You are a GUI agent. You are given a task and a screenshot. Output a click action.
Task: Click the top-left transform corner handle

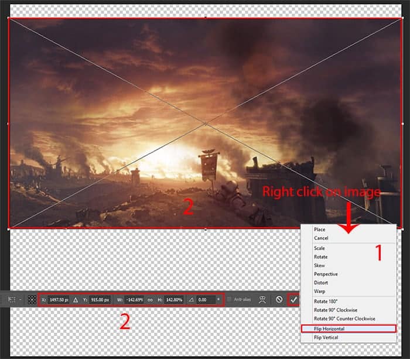[9, 18]
